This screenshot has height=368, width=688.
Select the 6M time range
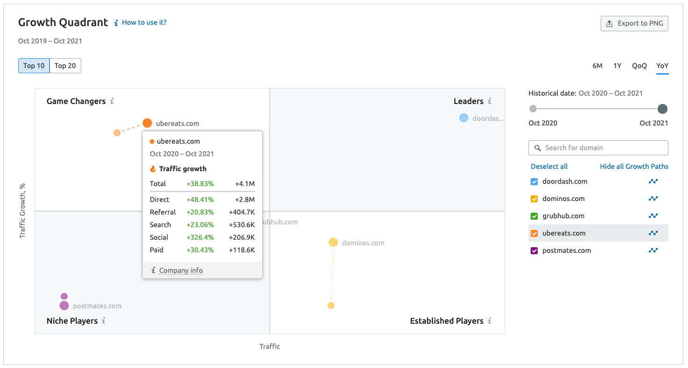pyautogui.click(x=597, y=66)
